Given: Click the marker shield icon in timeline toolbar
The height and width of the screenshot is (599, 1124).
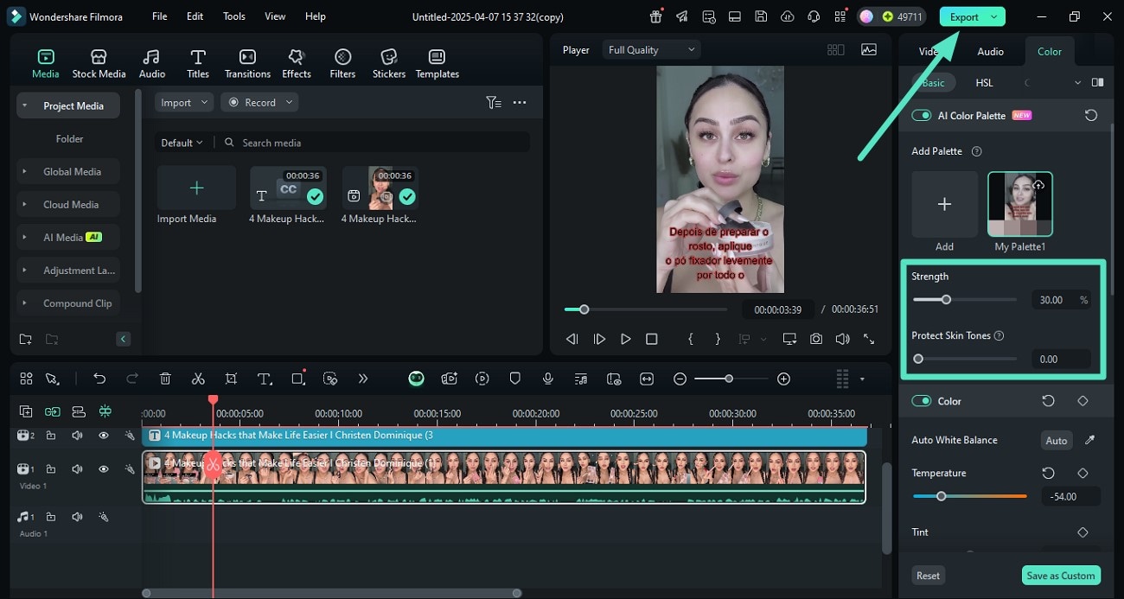Looking at the screenshot, I should click(x=515, y=379).
